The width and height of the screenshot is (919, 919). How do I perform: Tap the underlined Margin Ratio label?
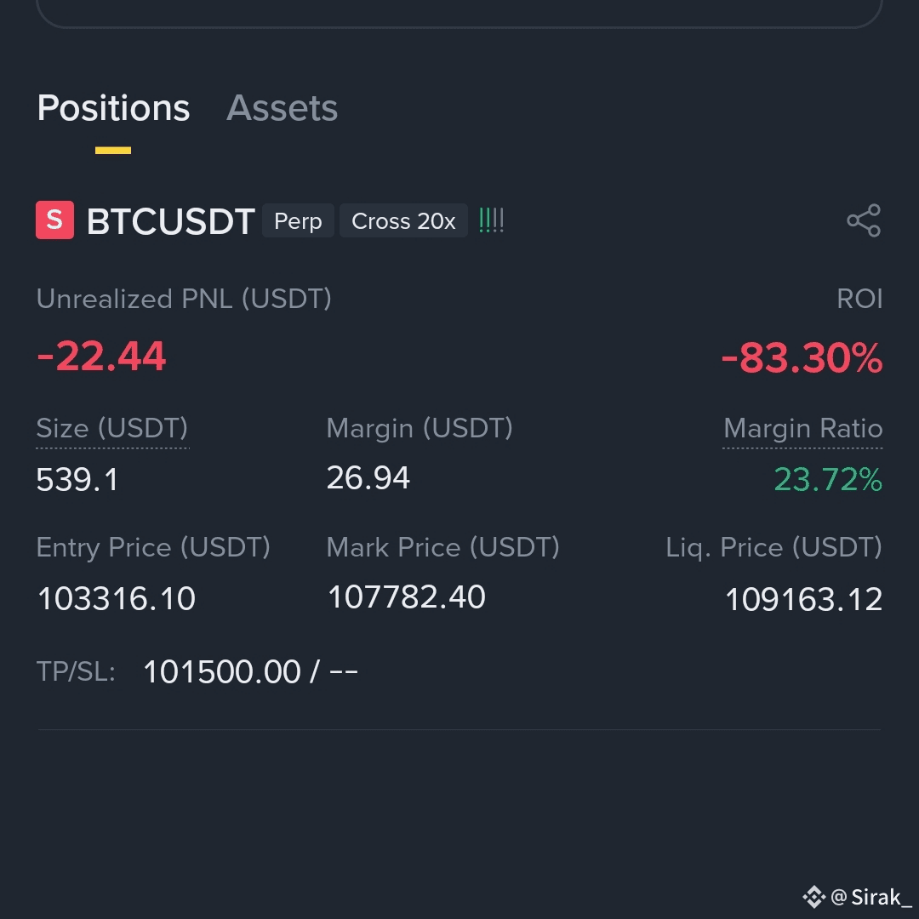point(803,428)
